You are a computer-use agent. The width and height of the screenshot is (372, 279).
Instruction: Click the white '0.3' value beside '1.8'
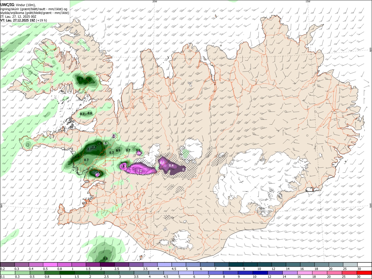tap(105, 143)
